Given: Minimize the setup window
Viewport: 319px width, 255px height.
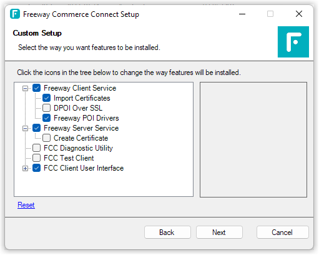Looking at the screenshot, I should click(242, 14).
